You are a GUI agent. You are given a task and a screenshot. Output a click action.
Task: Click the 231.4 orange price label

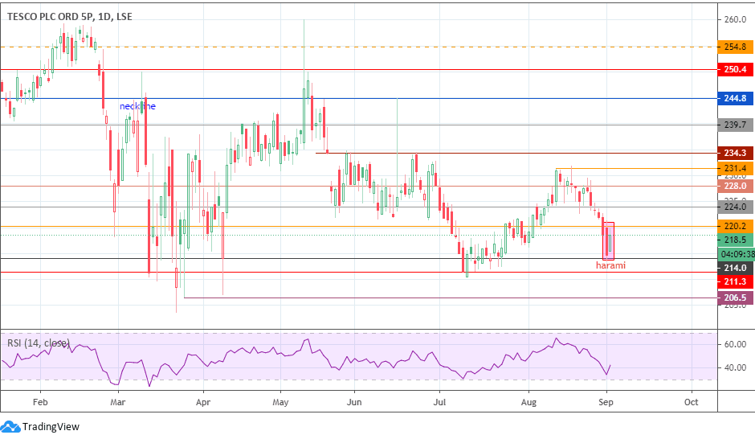click(x=735, y=168)
